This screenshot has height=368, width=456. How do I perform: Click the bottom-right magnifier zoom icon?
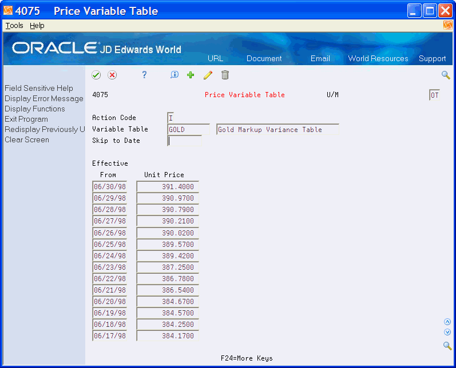click(x=447, y=346)
